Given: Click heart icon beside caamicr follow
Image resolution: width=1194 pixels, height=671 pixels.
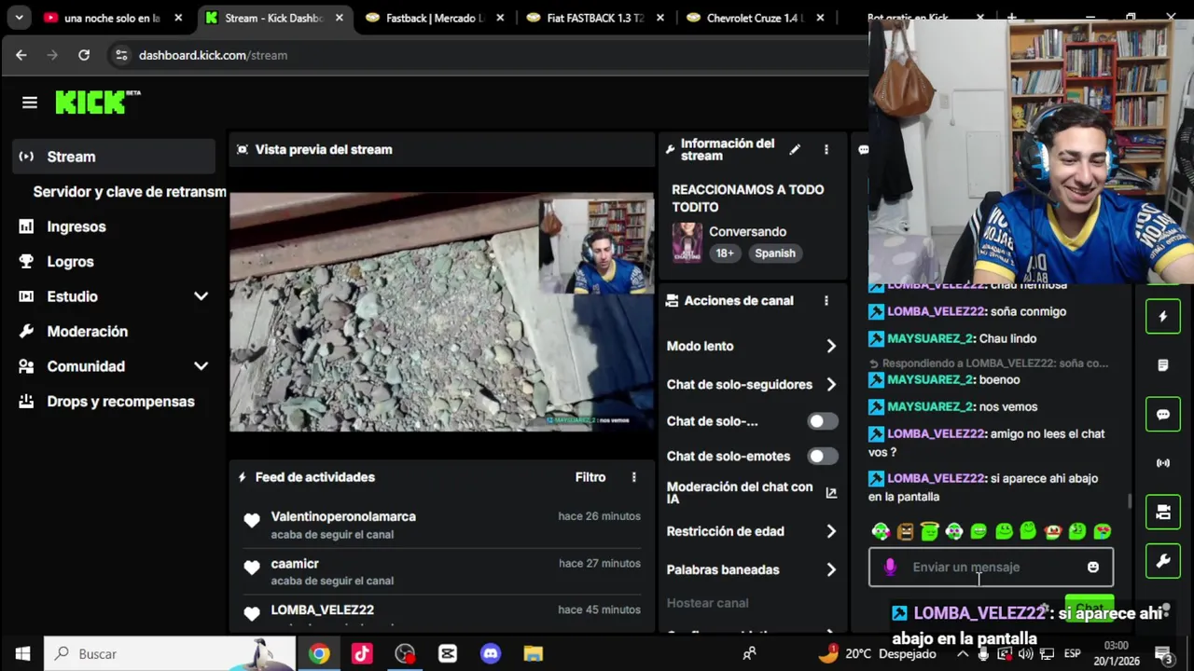Looking at the screenshot, I should tap(251, 568).
